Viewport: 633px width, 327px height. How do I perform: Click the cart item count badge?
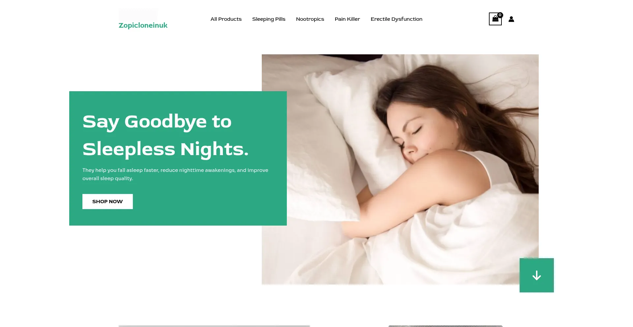[x=500, y=15]
